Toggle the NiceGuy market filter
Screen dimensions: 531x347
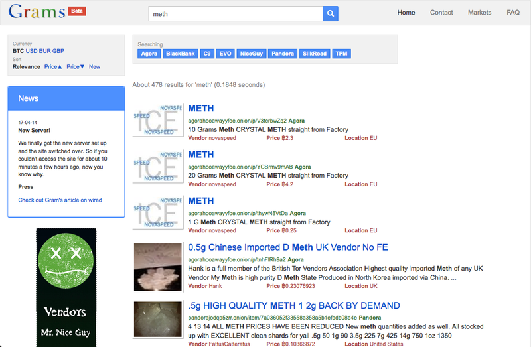(x=252, y=54)
